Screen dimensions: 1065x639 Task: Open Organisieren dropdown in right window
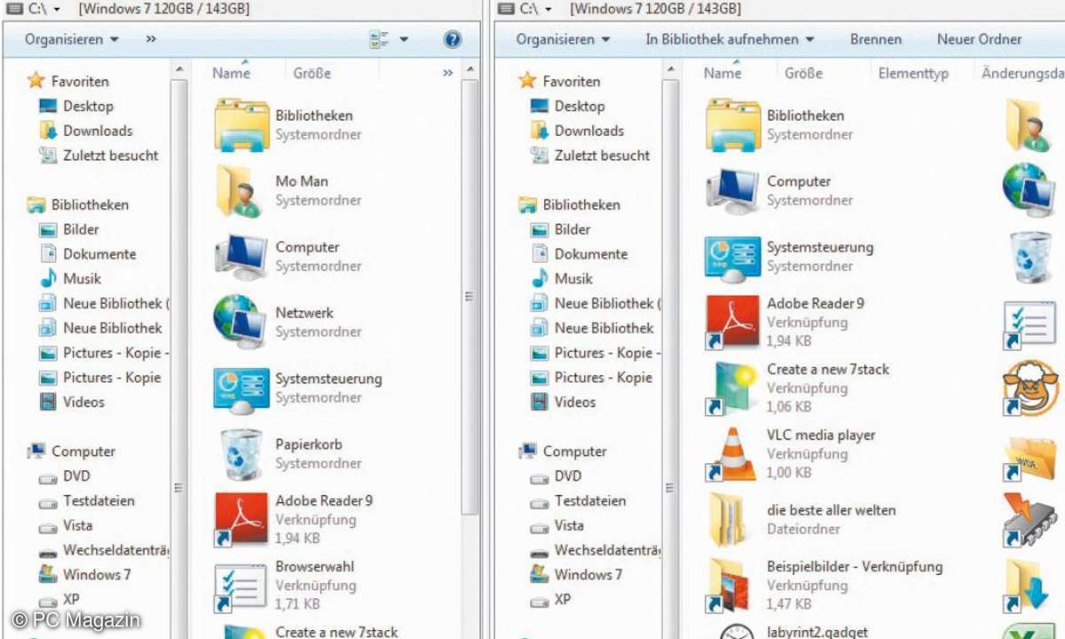point(564,39)
